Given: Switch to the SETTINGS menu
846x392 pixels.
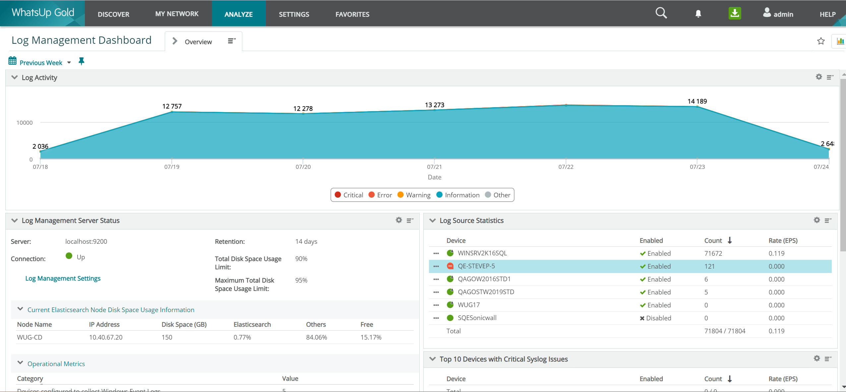Looking at the screenshot, I should pos(293,14).
